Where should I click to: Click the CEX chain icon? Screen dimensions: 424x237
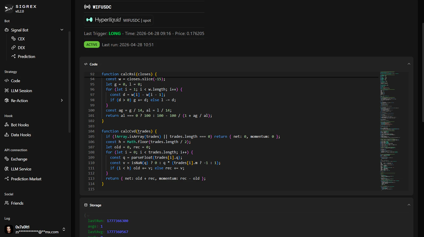point(14,39)
